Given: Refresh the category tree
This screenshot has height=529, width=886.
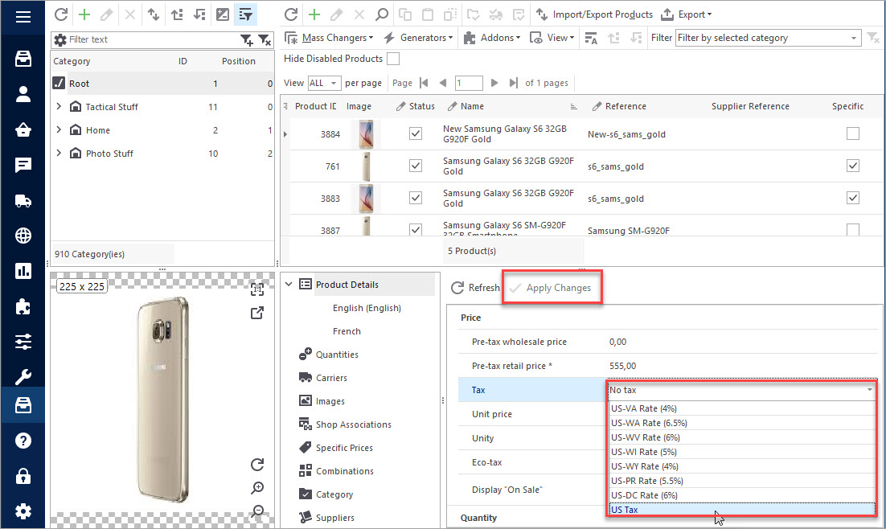Looking at the screenshot, I should point(61,14).
